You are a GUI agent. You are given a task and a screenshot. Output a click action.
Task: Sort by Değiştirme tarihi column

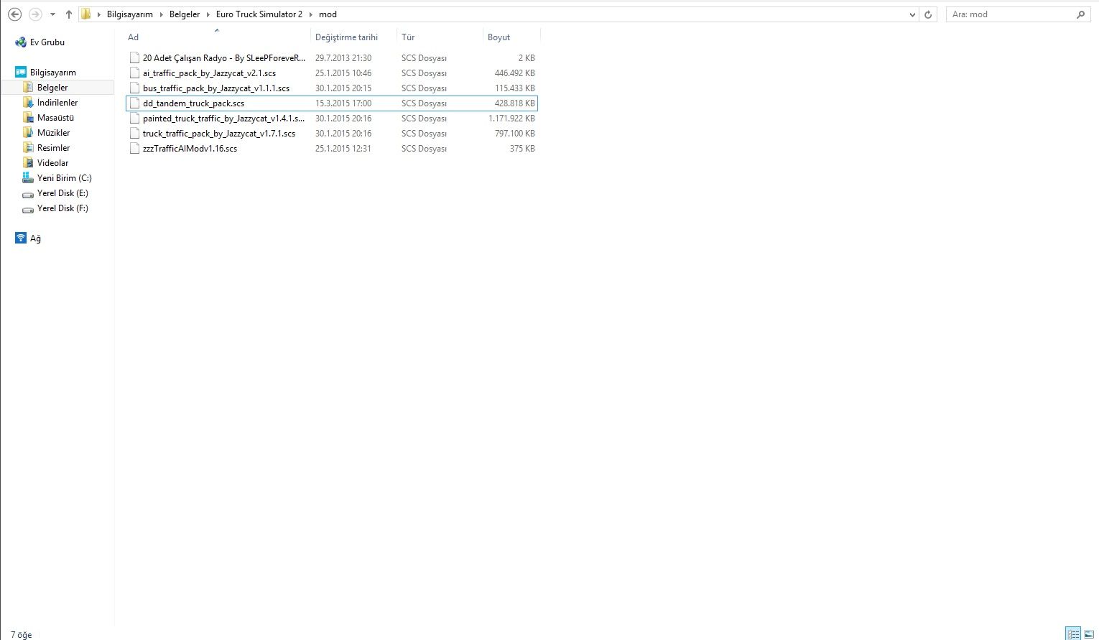click(x=354, y=37)
